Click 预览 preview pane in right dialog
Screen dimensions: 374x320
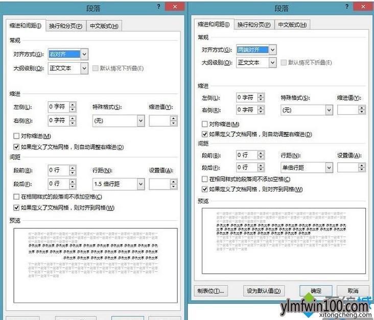[284, 241]
